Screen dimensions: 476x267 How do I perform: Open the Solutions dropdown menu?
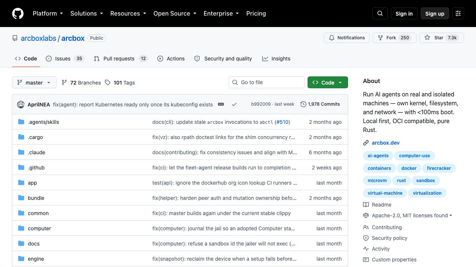(x=87, y=13)
